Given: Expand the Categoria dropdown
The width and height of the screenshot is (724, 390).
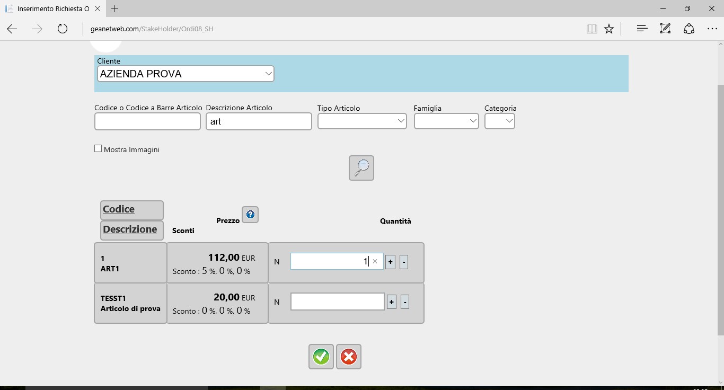Looking at the screenshot, I should coord(500,121).
